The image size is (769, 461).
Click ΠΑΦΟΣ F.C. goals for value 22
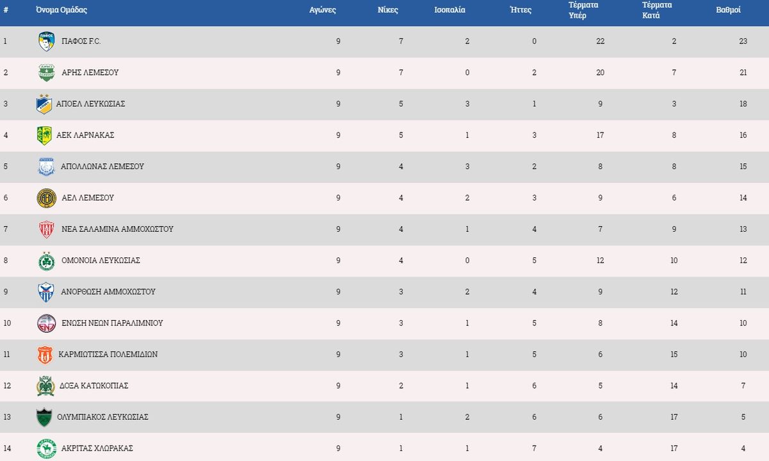tap(600, 42)
